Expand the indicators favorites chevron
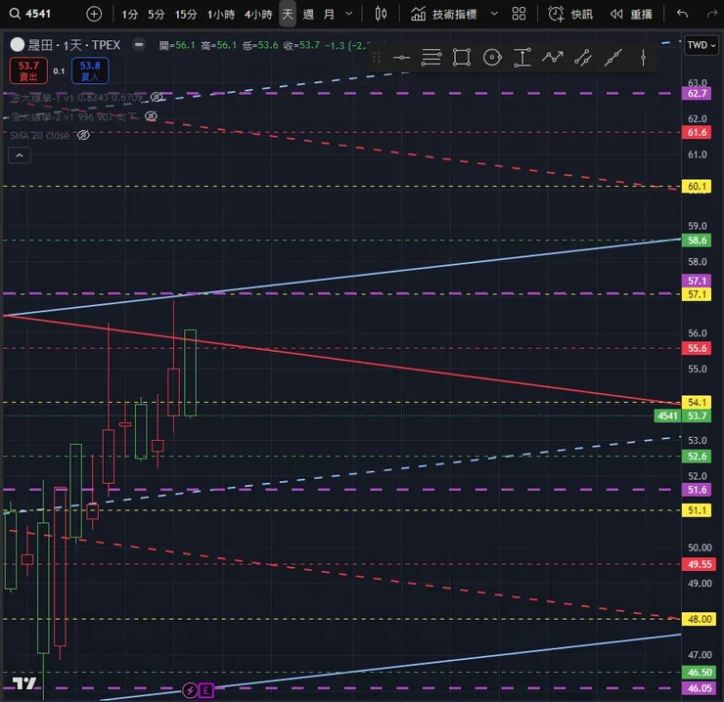This screenshot has height=702, width=724. [x=494, y=14]
